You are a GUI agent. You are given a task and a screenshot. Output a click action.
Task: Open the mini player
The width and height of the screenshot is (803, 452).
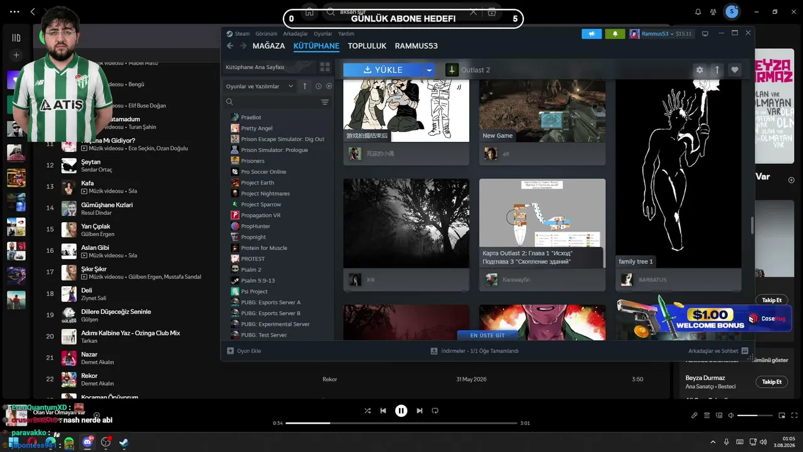(782, 415)
